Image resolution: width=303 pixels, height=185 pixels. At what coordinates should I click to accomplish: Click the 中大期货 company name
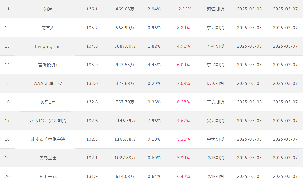(215, 139)
